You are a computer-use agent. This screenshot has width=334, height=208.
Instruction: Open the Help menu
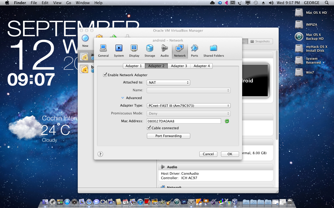[98, 3]
